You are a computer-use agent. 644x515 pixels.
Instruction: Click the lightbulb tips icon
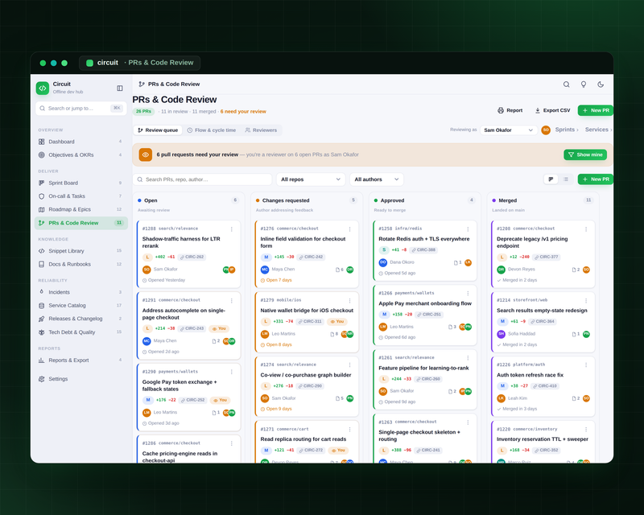(x=583, y=84)
